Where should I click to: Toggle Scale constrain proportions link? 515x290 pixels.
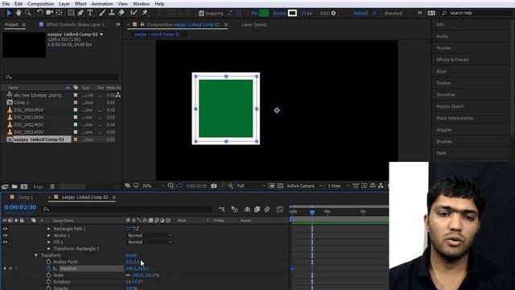coord(128,275)
